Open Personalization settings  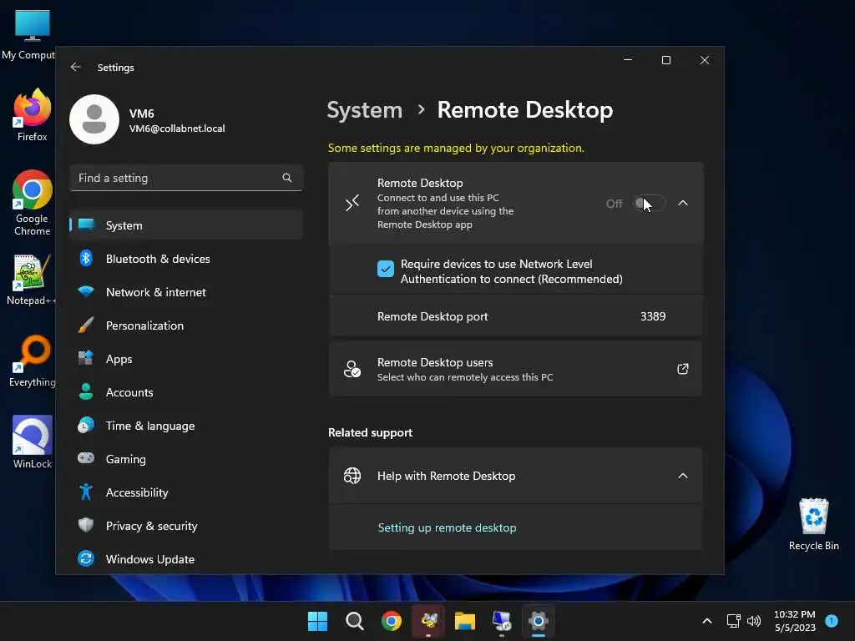pyautogui.click(x=186, y=326)
